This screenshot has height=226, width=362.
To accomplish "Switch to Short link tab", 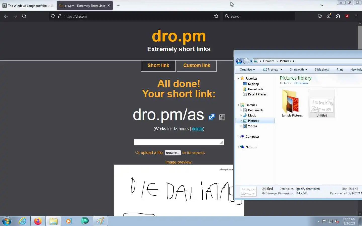I will coord(158,66).
